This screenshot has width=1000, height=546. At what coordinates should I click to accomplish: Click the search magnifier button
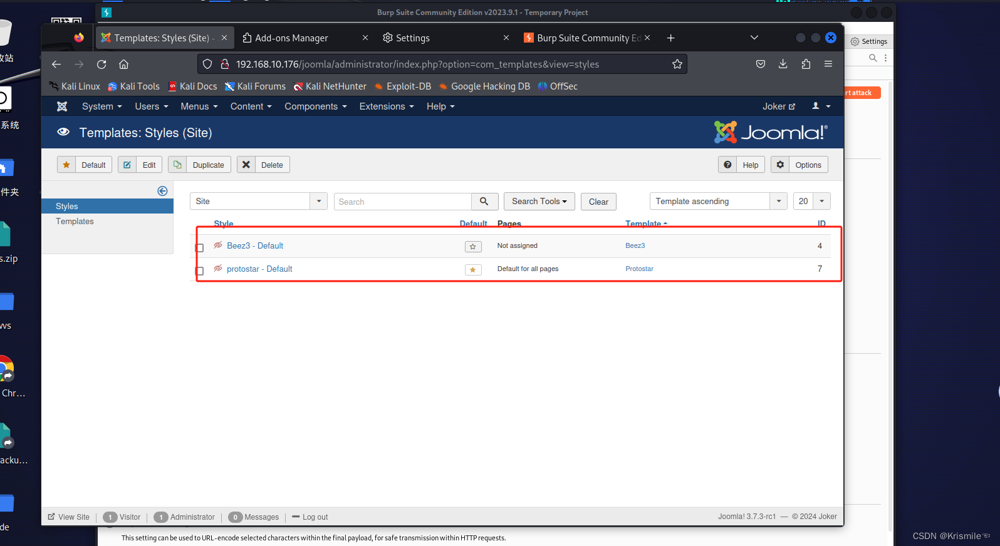pos(484,202)
